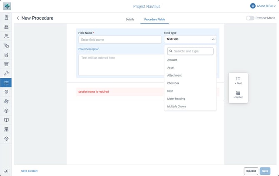The width and height of the screenshot is (279, 176).
Task: Open the wrench maintenance sidebar icon
Action: pos(6,73)
